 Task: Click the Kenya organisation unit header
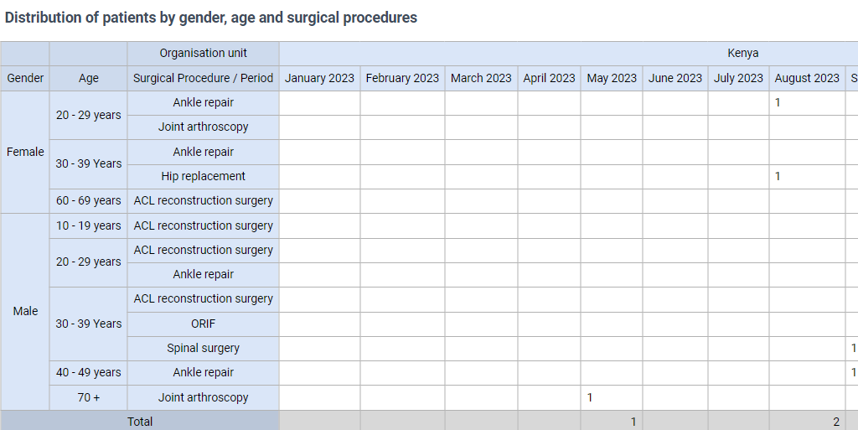(x=742, y=54)
